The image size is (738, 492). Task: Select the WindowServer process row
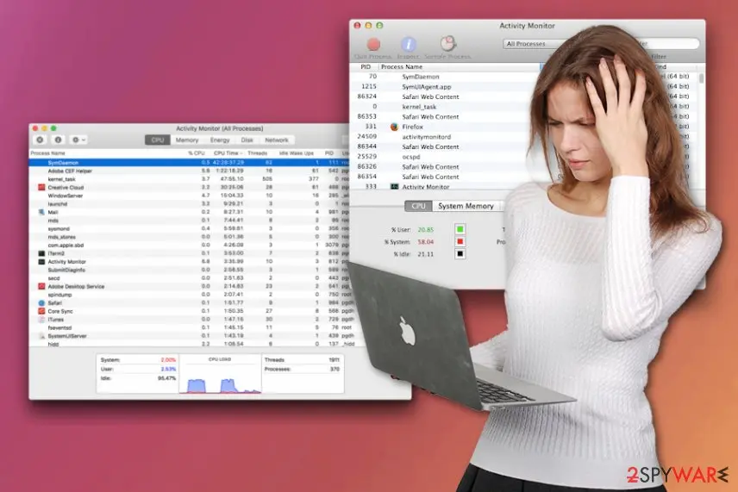tap(189, 196)
